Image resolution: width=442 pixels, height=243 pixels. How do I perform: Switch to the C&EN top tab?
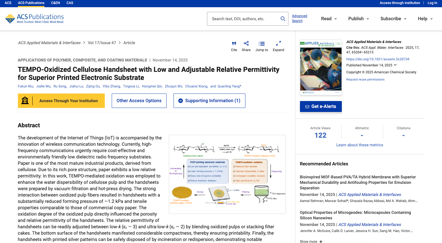click(55, 3)
